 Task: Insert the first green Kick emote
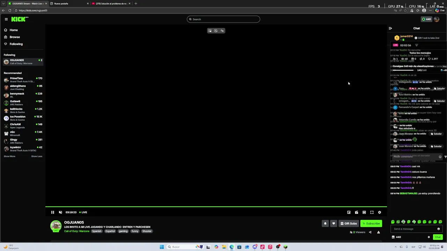click(x=393, y=222)
